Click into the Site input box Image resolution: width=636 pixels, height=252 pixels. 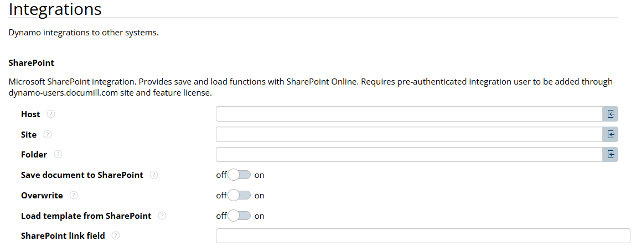409,135
